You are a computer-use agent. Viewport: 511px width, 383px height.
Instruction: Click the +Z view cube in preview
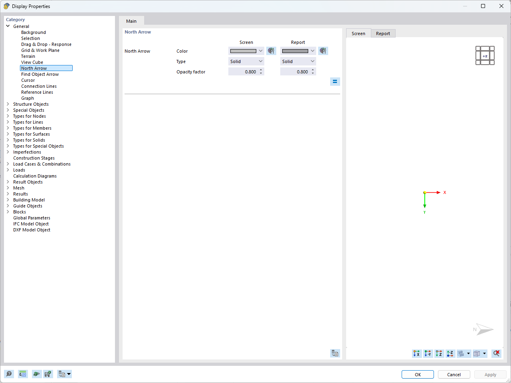coord(485,55)
